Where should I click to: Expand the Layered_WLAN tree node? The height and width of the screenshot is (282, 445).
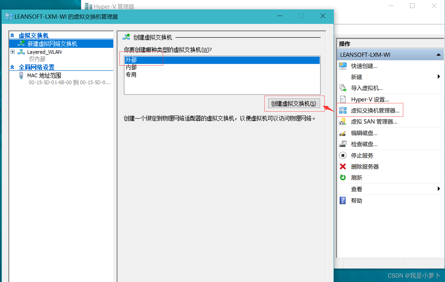[x=13, y=52]
